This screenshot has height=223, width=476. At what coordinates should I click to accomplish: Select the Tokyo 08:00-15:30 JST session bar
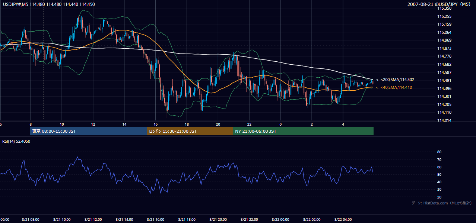[x=89, y=131]
